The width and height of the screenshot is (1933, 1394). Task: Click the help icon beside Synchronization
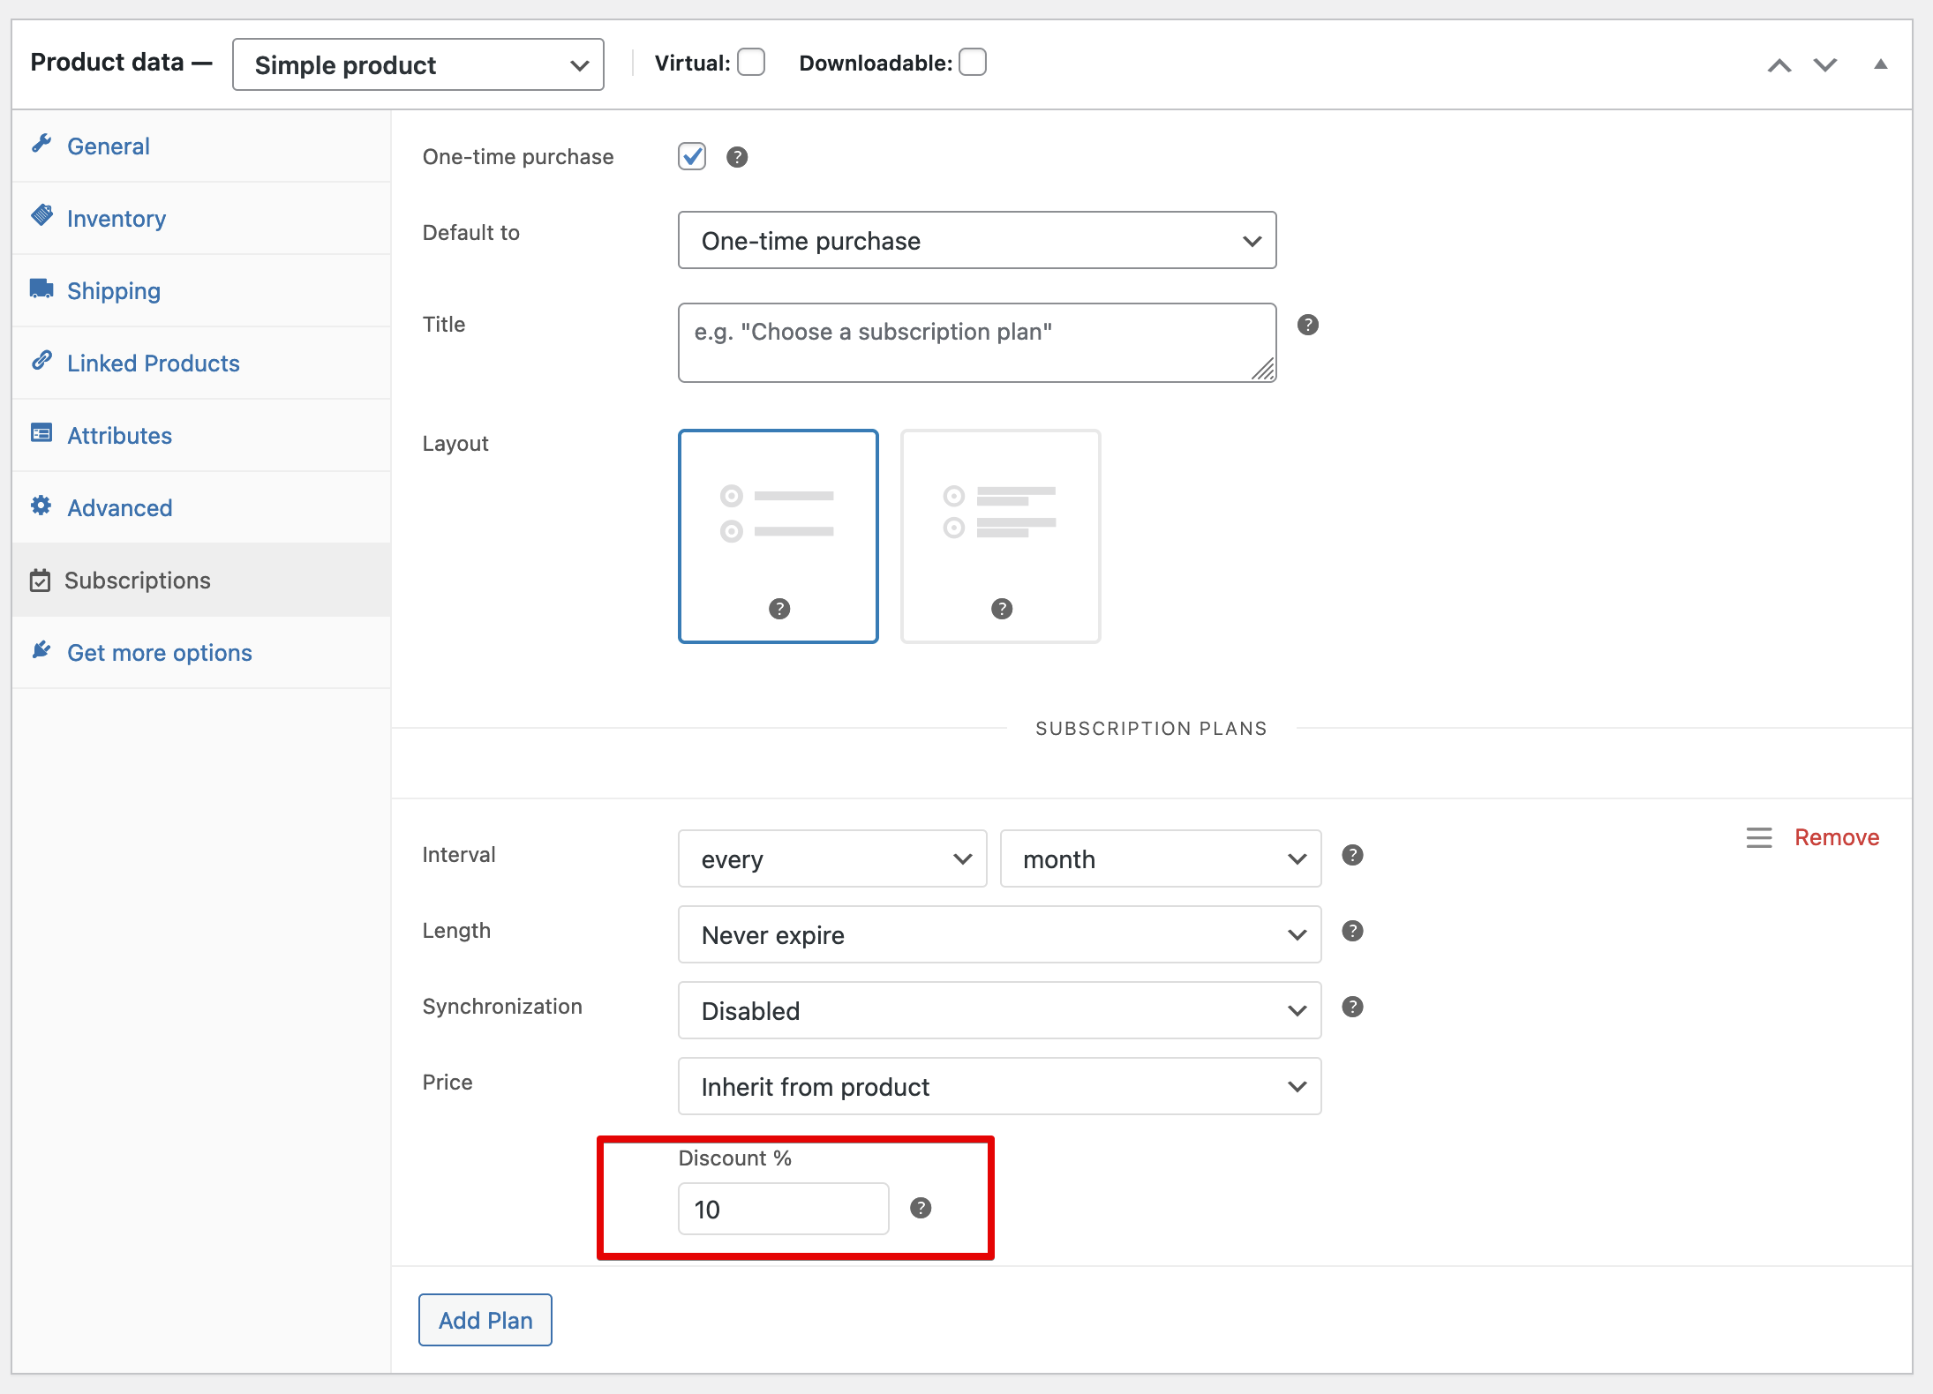click(x=1352, y=1007)
